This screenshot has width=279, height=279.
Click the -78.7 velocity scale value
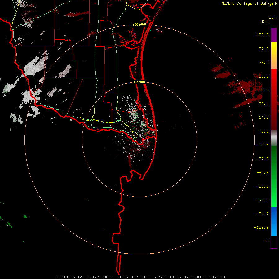click(263, 200)
